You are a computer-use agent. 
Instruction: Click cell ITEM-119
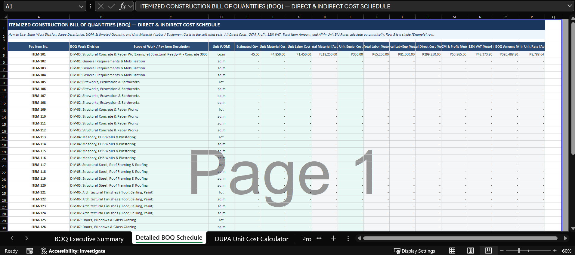click(39, 178)
